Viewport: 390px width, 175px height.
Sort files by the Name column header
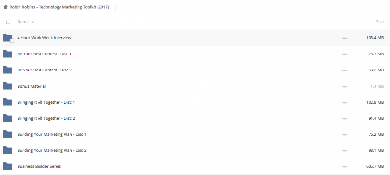23,22
